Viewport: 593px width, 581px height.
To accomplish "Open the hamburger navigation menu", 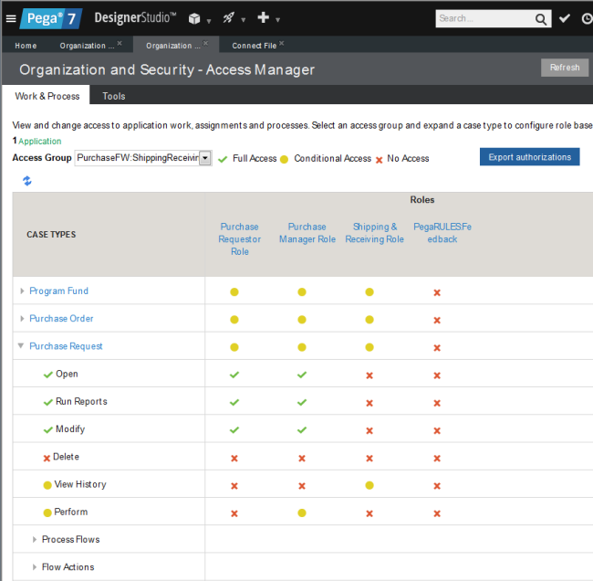I will [11, 18].
